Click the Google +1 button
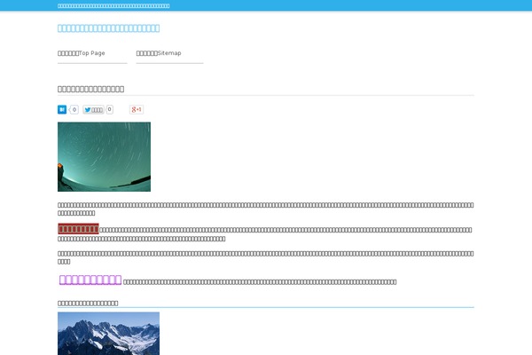 coord(137,109)
